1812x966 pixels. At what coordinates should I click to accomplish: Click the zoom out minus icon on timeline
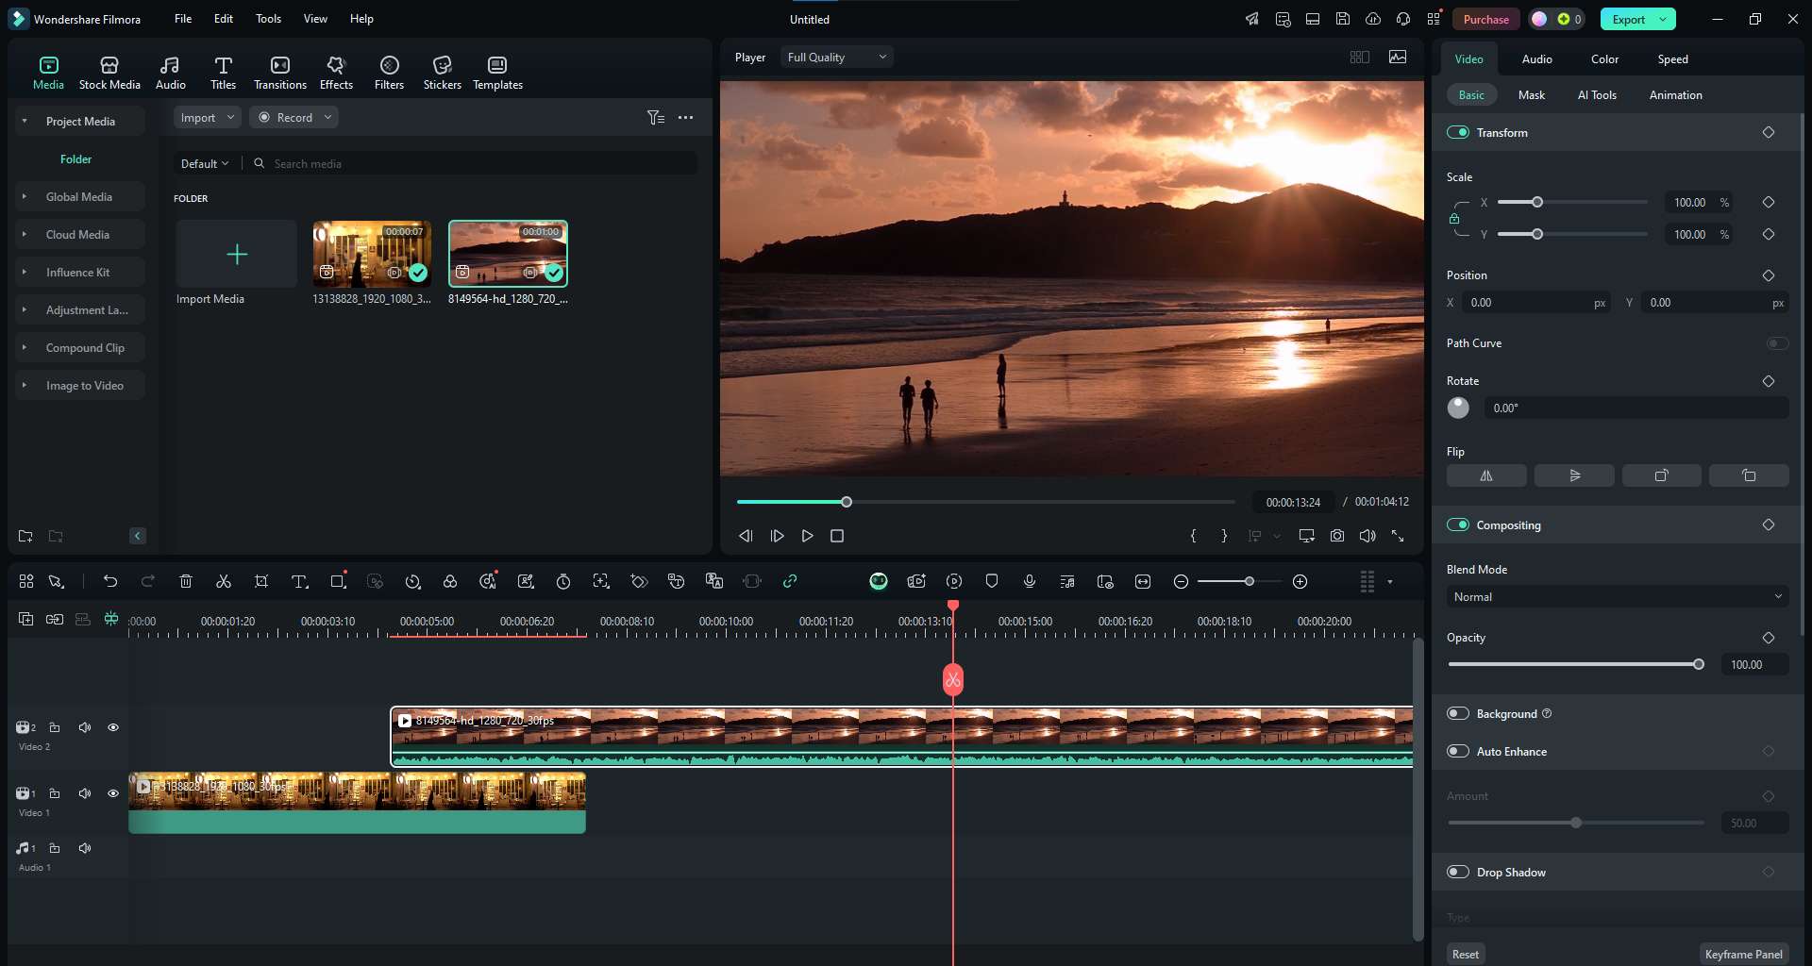[1181, 581]
